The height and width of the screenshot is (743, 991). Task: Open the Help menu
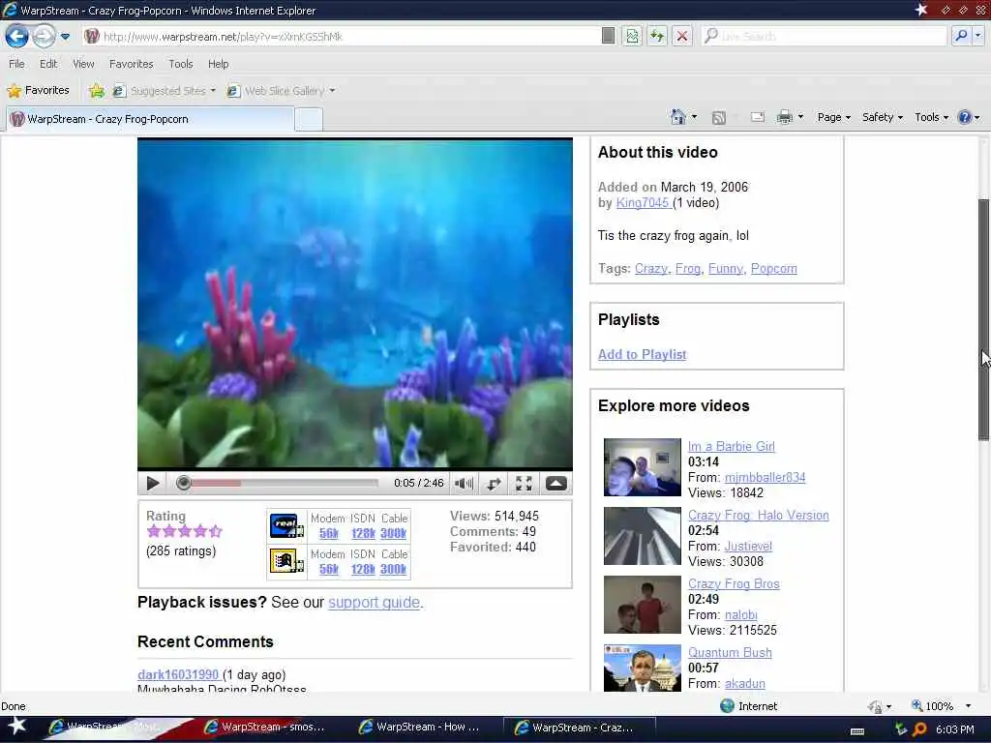218,64
